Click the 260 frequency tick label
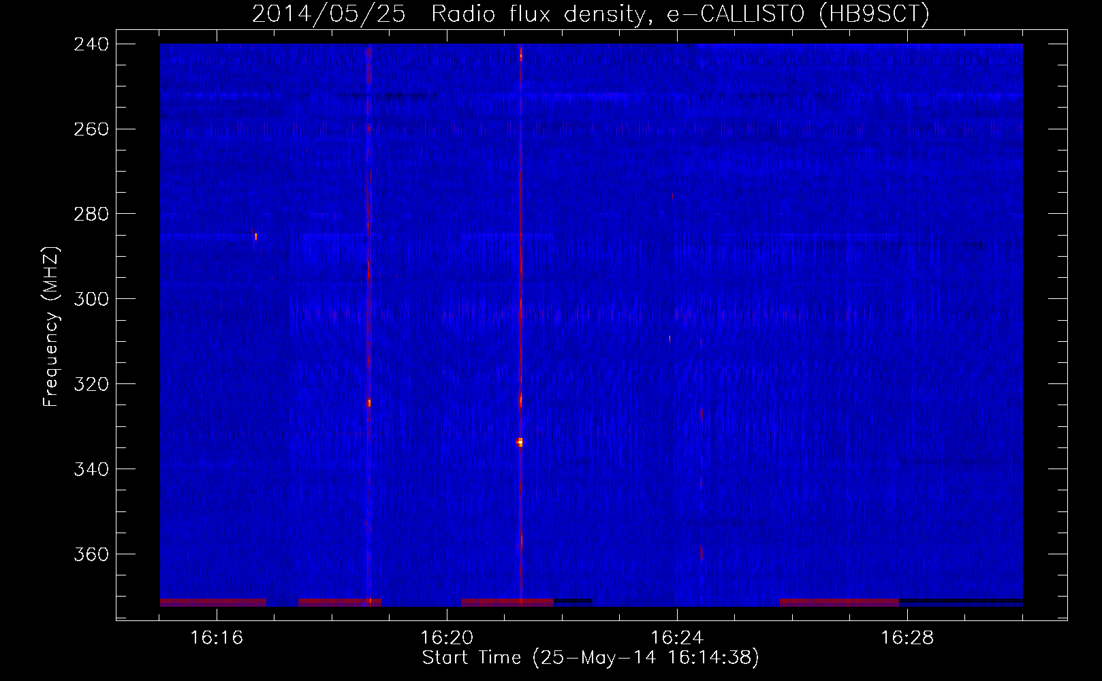The height and width of the screenshot is (681, 1102). (x=91, y=129)
